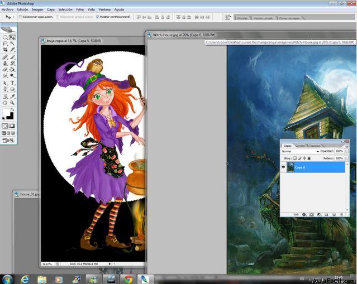This screenshot has width=357, height=284.
Task: Toggle 'Seleccionar capa autom.' checkbox
Action: pyautogui.click(x=21, y=17)
